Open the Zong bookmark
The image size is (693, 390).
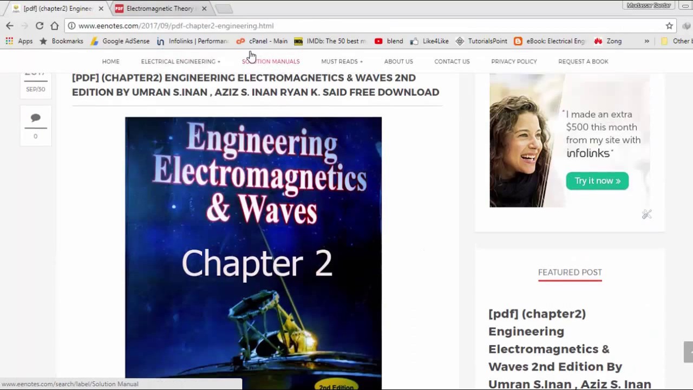coord(608,41)
